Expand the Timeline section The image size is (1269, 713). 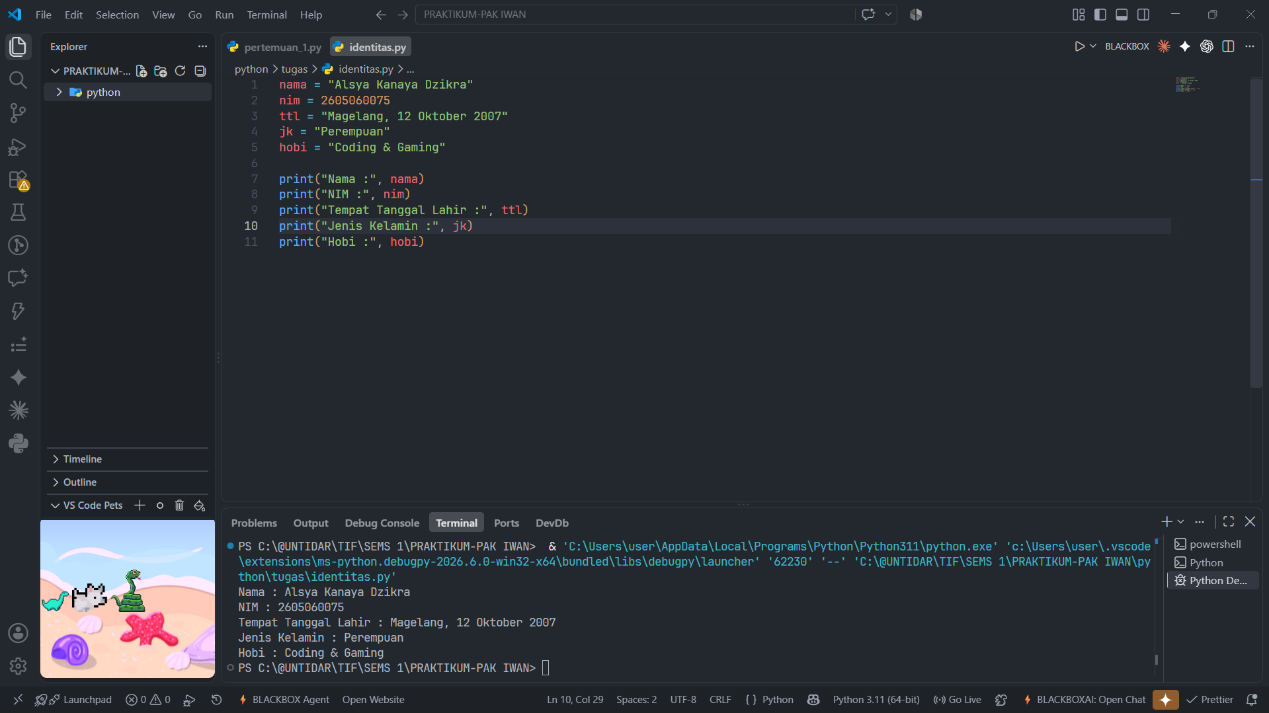[x=128, y=459]
